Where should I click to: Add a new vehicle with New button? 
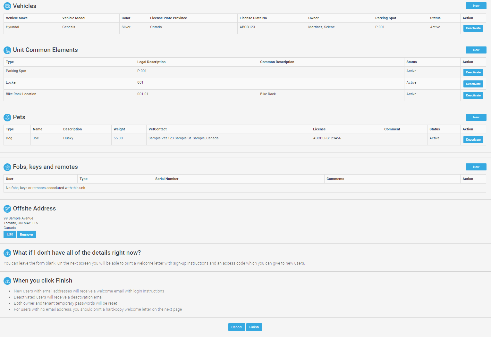pyautogui.click(x=476, y=6)
